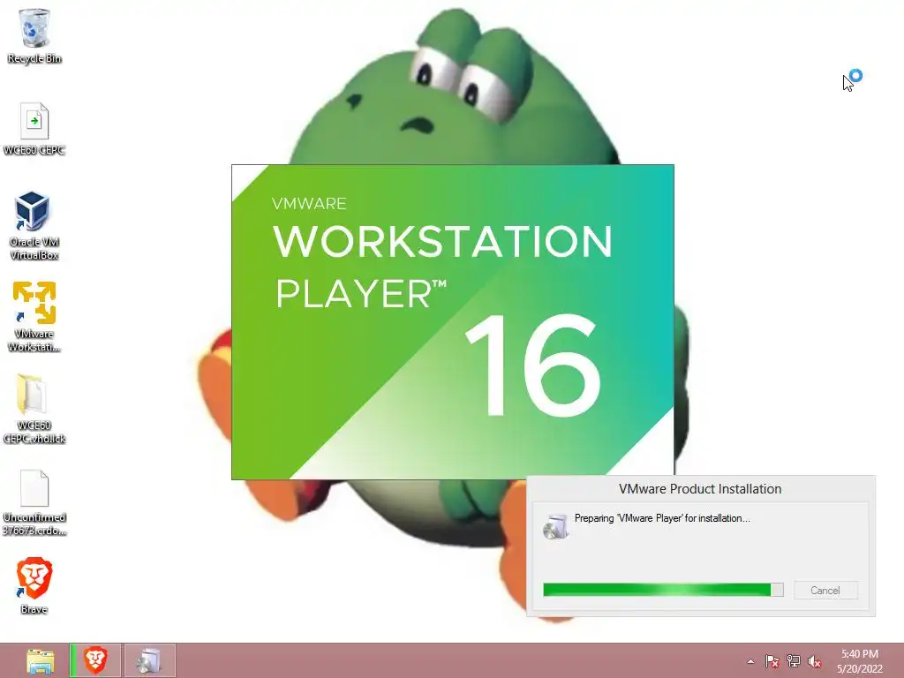Open the Recycle Bin desktop icon
The image size is (904, 678).
pos(34,35)
